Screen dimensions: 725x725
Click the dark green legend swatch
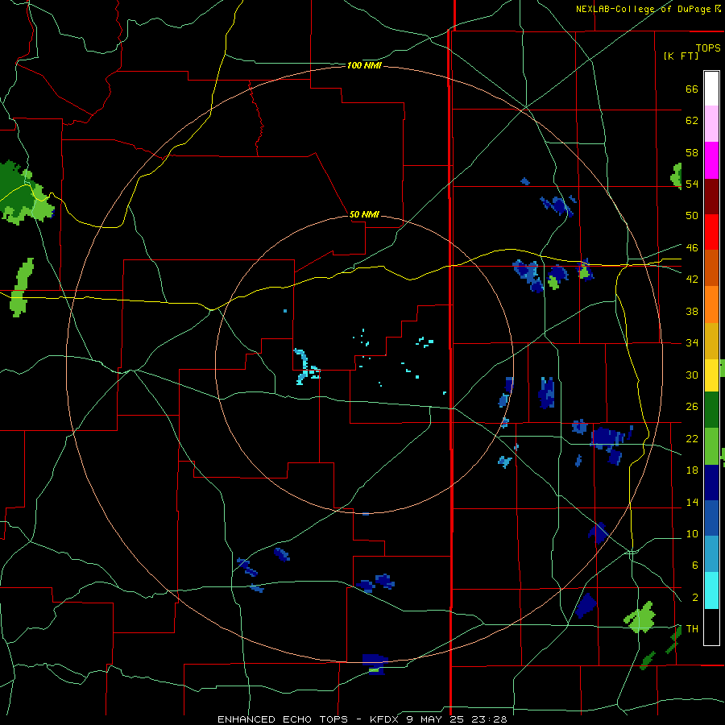pyautogui.click(x=711, y=410)
